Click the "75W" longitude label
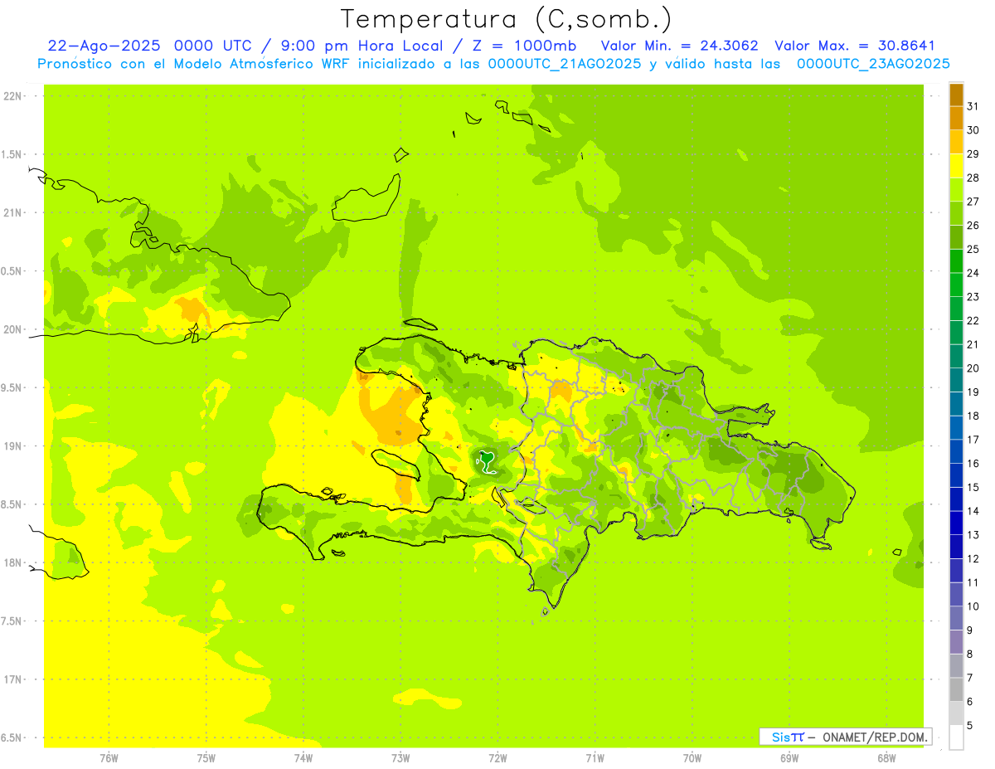This screenshot has width=995, height=769. 206,758
